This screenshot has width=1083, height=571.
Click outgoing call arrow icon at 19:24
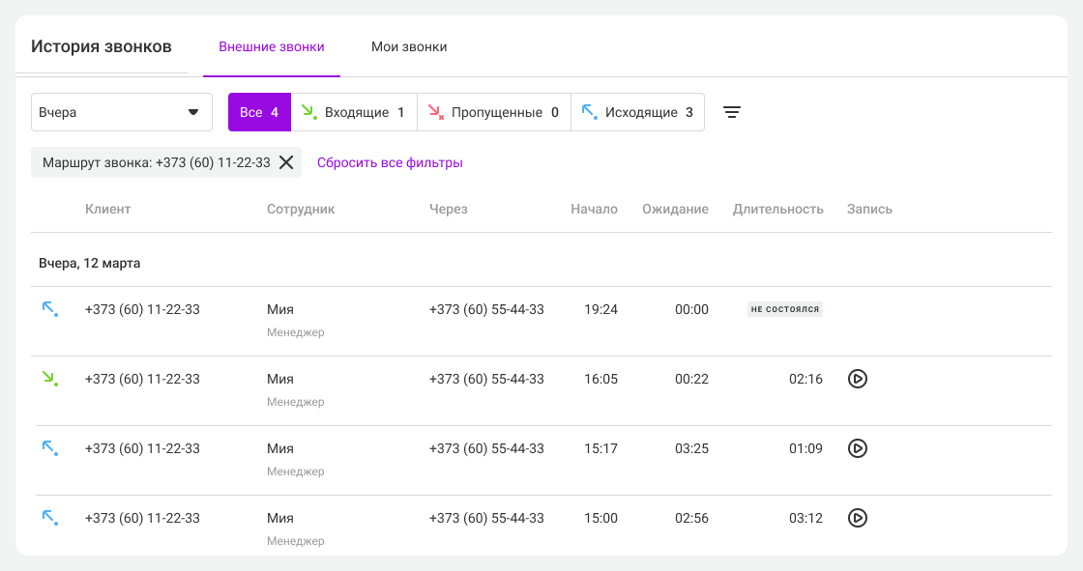[49, 309]
